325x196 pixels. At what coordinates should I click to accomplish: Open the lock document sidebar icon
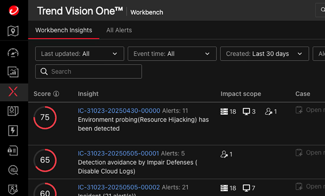(13, 150)
